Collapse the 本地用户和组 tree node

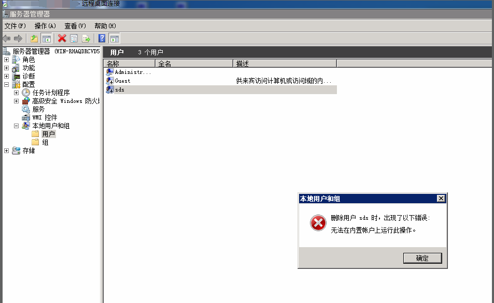click(16, 126)
